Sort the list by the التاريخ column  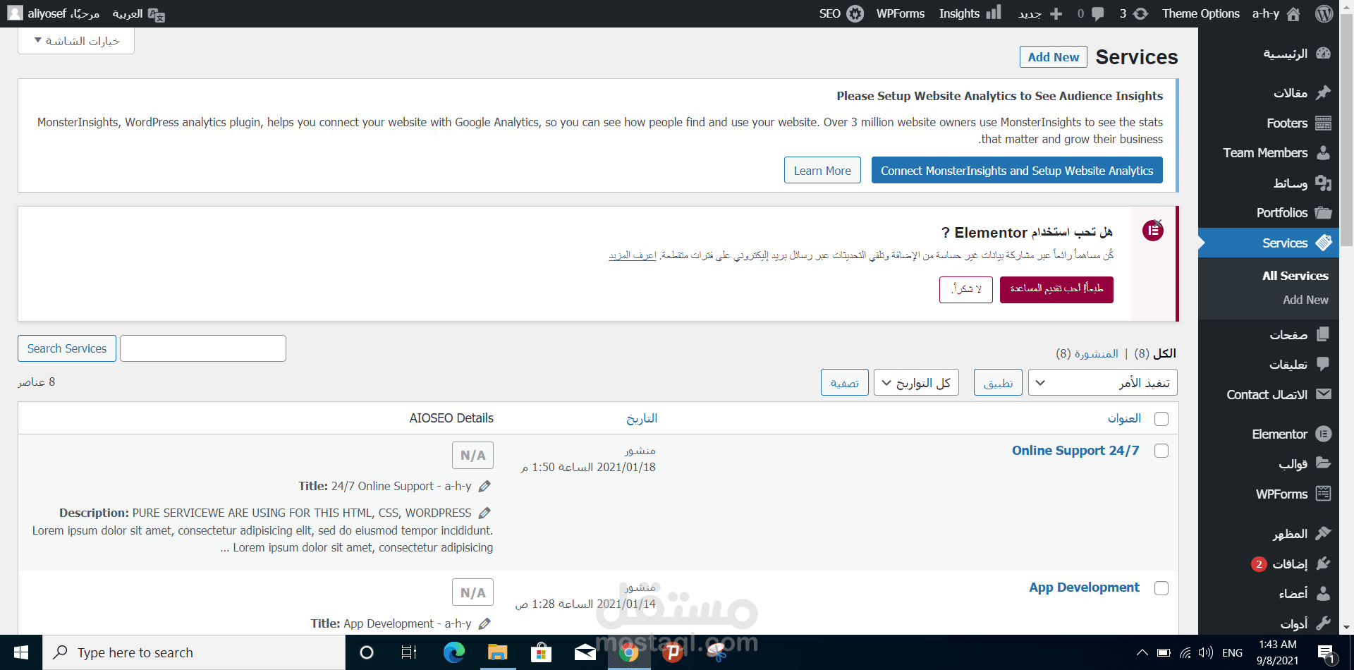click(642, 418)
